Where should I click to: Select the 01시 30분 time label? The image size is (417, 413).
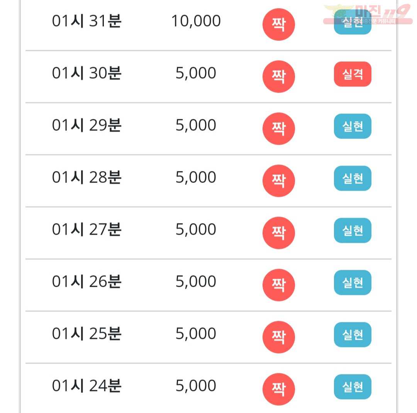87,73
